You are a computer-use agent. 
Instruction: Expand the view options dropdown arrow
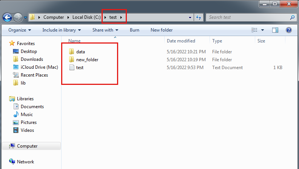[x=263, y=30]
